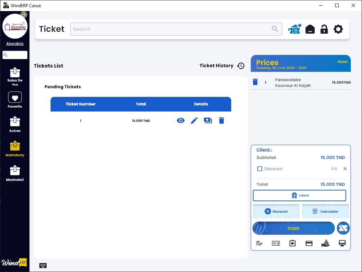Edit ticket 1 using the pencil icon
The width and height of the screenshot is (362, 272).
click(x=194, y=120)
